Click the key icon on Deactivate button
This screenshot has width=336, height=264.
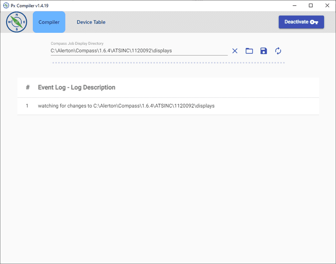314,22
